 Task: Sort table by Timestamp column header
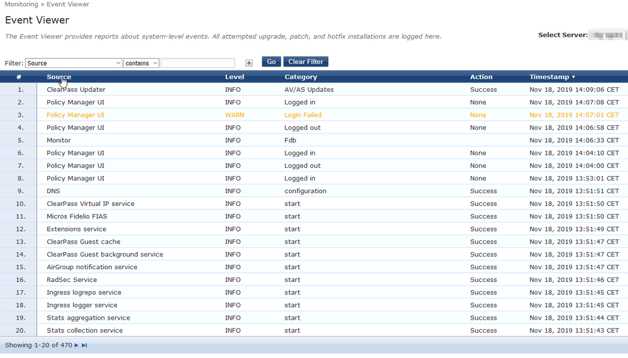pos(549,77)
